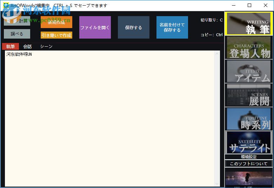
Task: Switch to the 執筆 tab
Action: click(11, 47)
